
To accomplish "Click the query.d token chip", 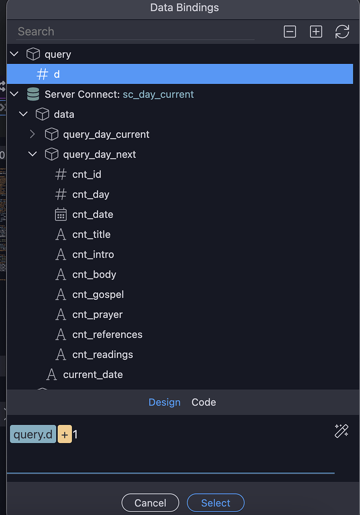I will [x=32, y=434].
